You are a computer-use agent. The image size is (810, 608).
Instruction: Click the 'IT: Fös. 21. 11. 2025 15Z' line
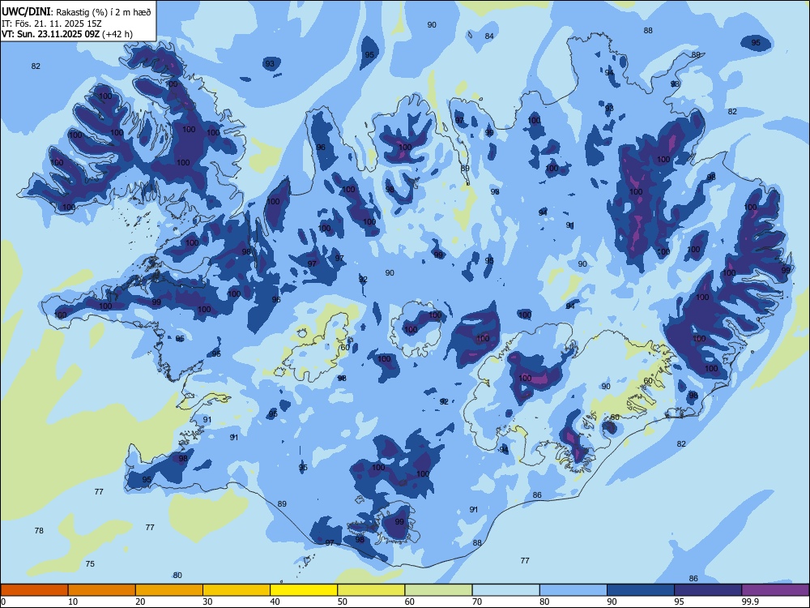tap(52, 24)
